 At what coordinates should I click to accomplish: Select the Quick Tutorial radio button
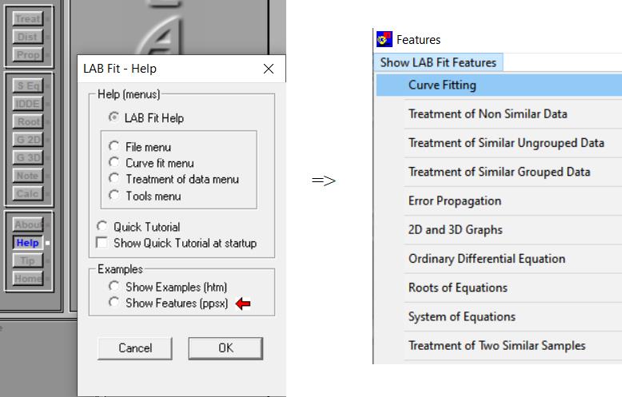pos(102,227)
